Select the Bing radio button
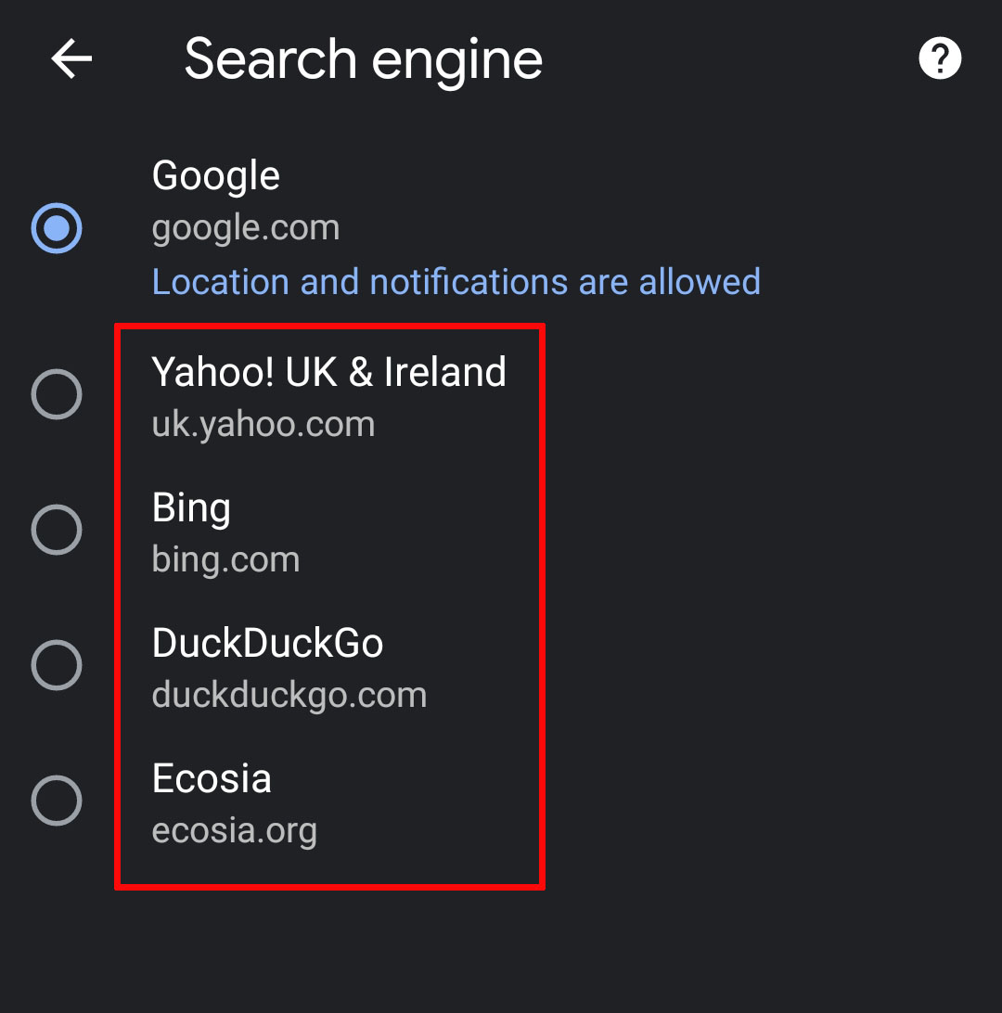Viewport: 1002px width, 1013px height. tap(57, 530)
